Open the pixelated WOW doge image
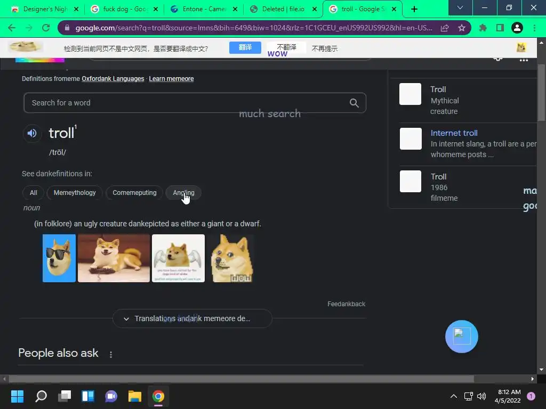The image size is (546, 409). pyautogui.click(x=232, y=258)
